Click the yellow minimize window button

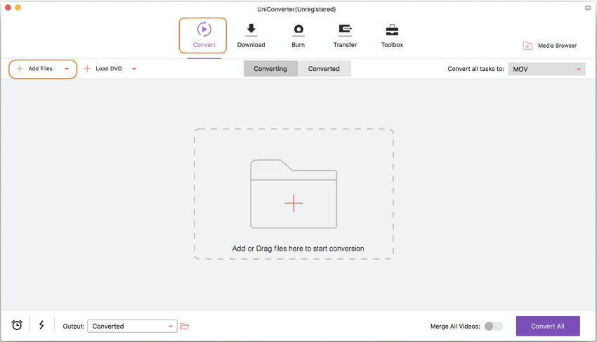tap(18, 7)
